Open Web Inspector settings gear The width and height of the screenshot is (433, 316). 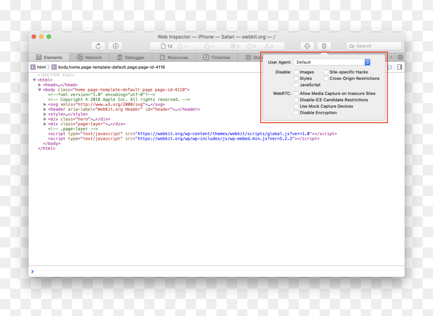(400, 57)
